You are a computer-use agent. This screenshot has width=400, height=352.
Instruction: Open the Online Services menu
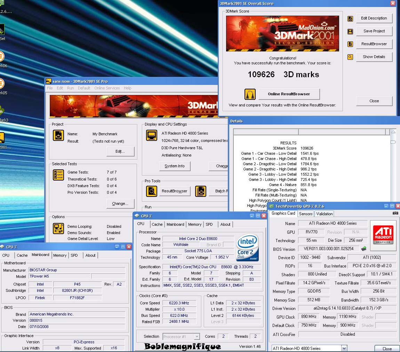click(107, 88)
